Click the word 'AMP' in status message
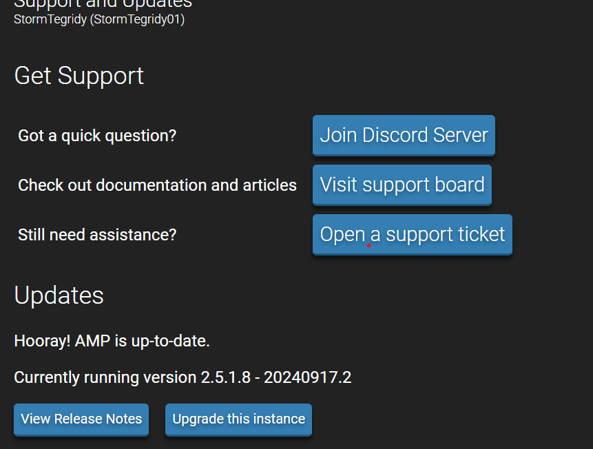The image size is (593, 449). click(93, 341)
